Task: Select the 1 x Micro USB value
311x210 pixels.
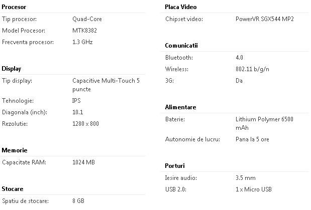Action: click(255, 189)
